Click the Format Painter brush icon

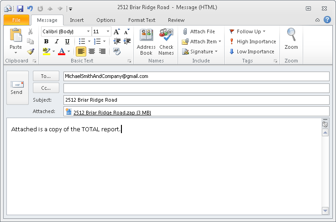[31, 52]
